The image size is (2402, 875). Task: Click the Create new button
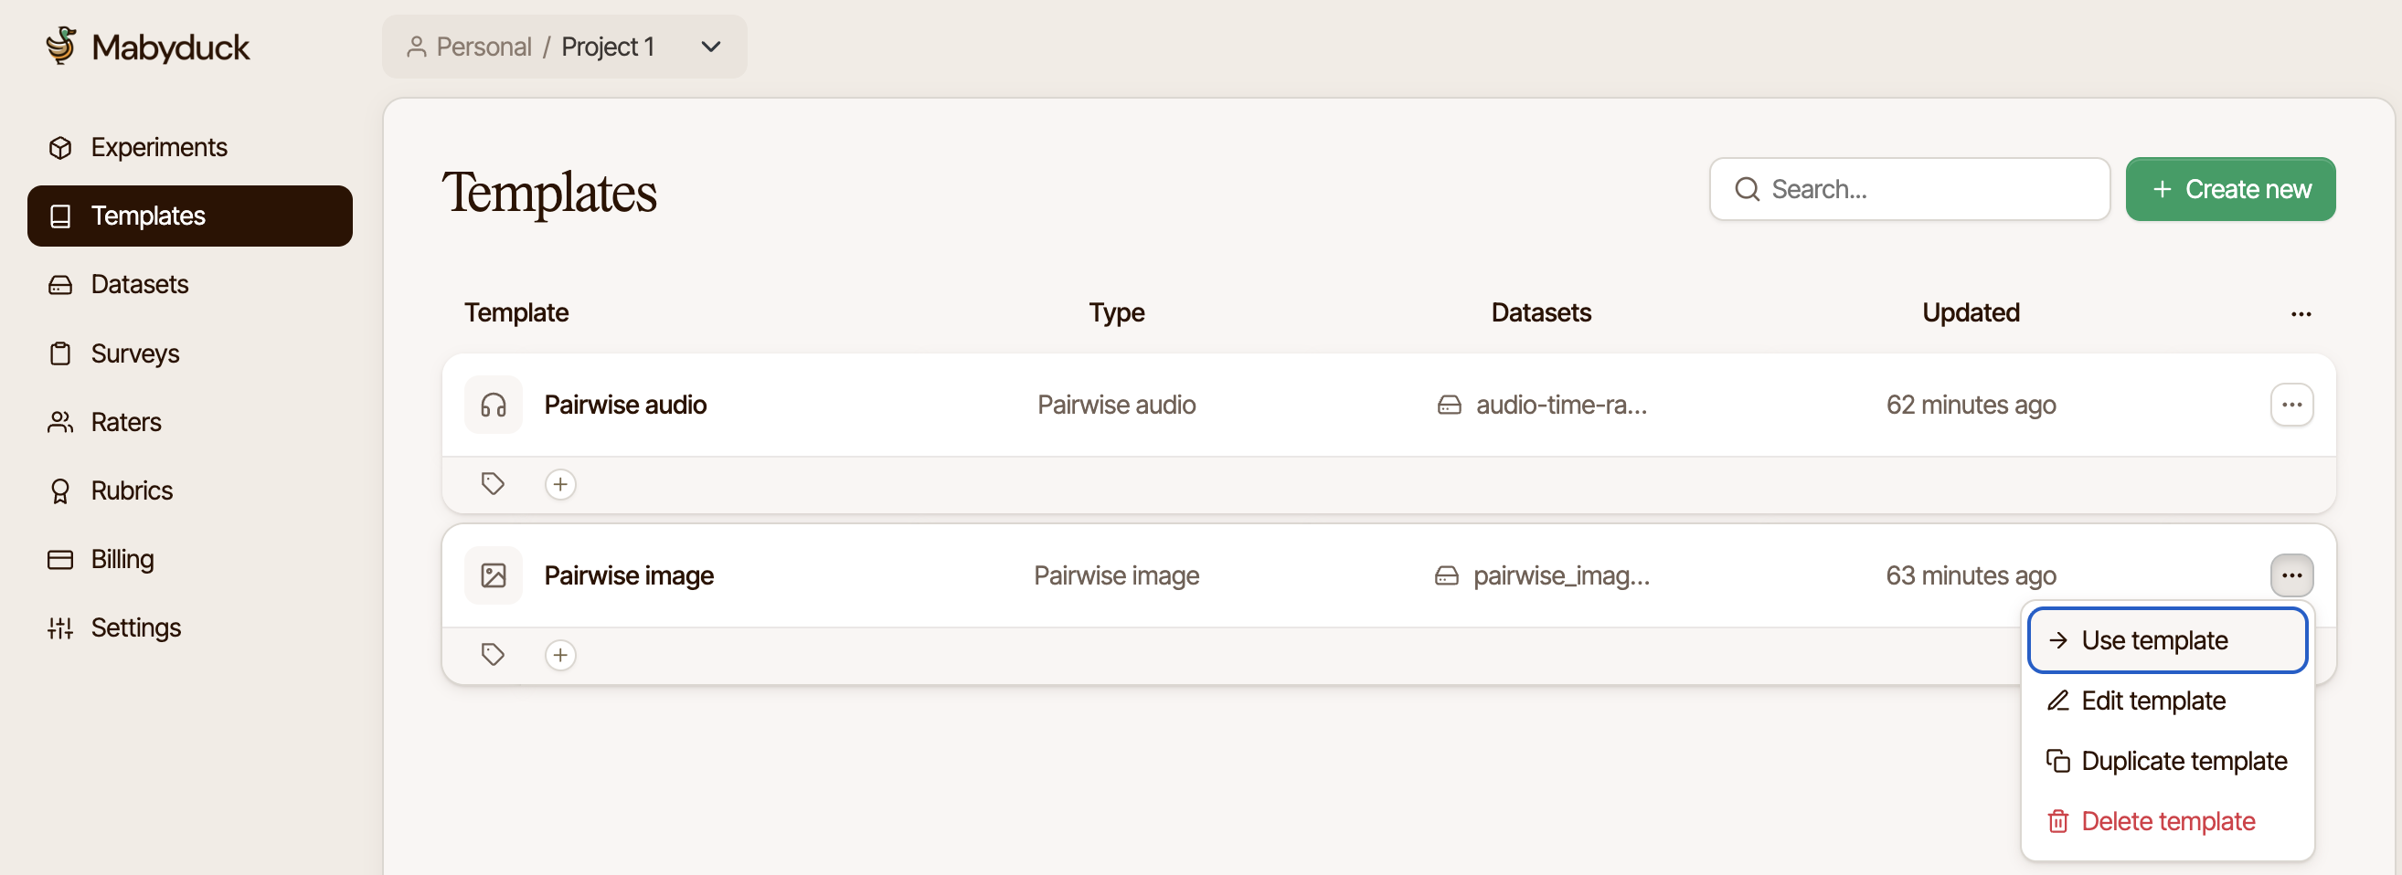[2229, 189]
